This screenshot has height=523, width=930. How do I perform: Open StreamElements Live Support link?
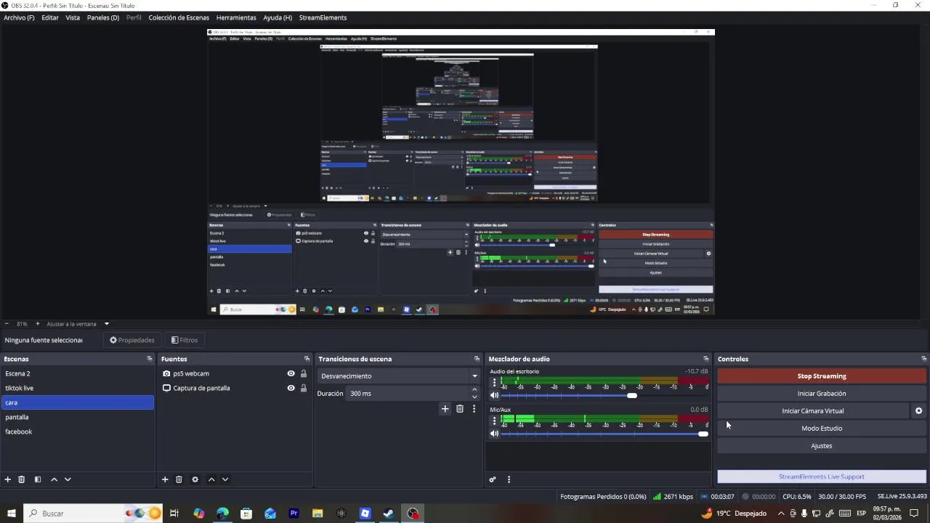click(x=822, y=477)
